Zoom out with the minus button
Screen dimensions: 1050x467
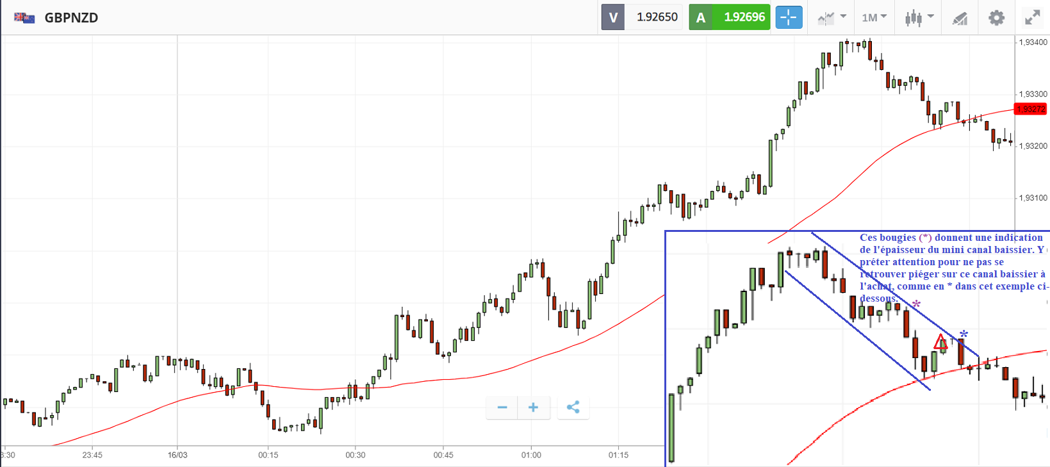[x=502, y=407]
